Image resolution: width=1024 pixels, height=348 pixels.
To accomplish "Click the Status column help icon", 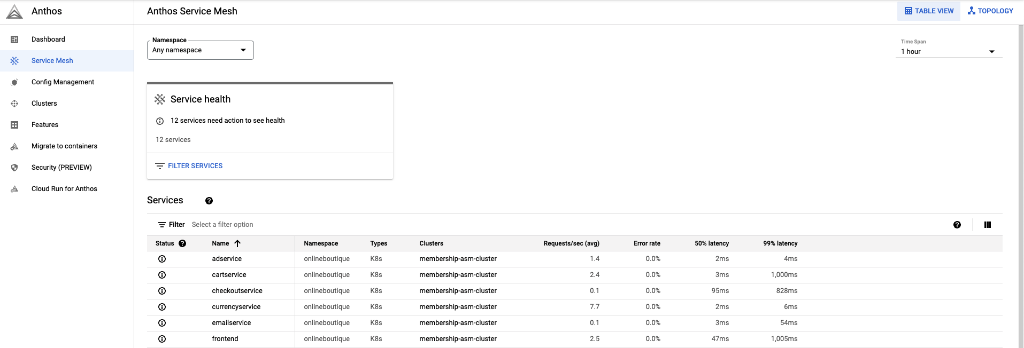I will click(x=182, y=243).
